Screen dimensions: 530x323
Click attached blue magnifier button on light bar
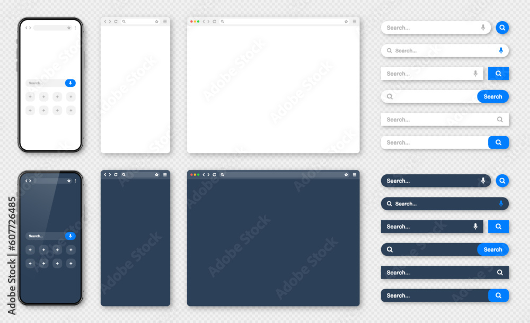(x=499, y=142)
